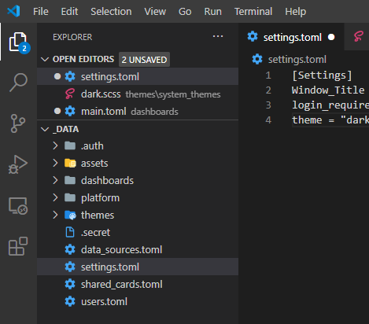Open the Edit menu

point(69,12)
